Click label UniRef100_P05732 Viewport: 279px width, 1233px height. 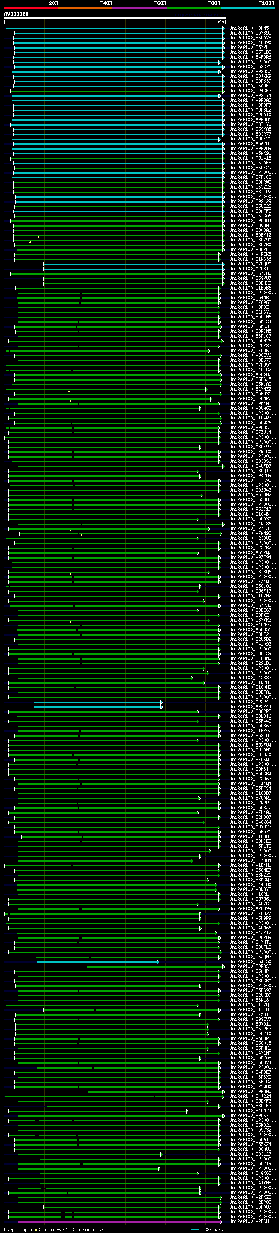[x=250, y=1130]
